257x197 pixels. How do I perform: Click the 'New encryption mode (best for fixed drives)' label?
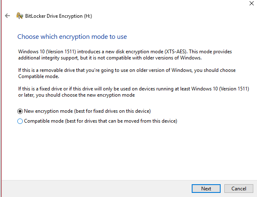tap(87, 111)
